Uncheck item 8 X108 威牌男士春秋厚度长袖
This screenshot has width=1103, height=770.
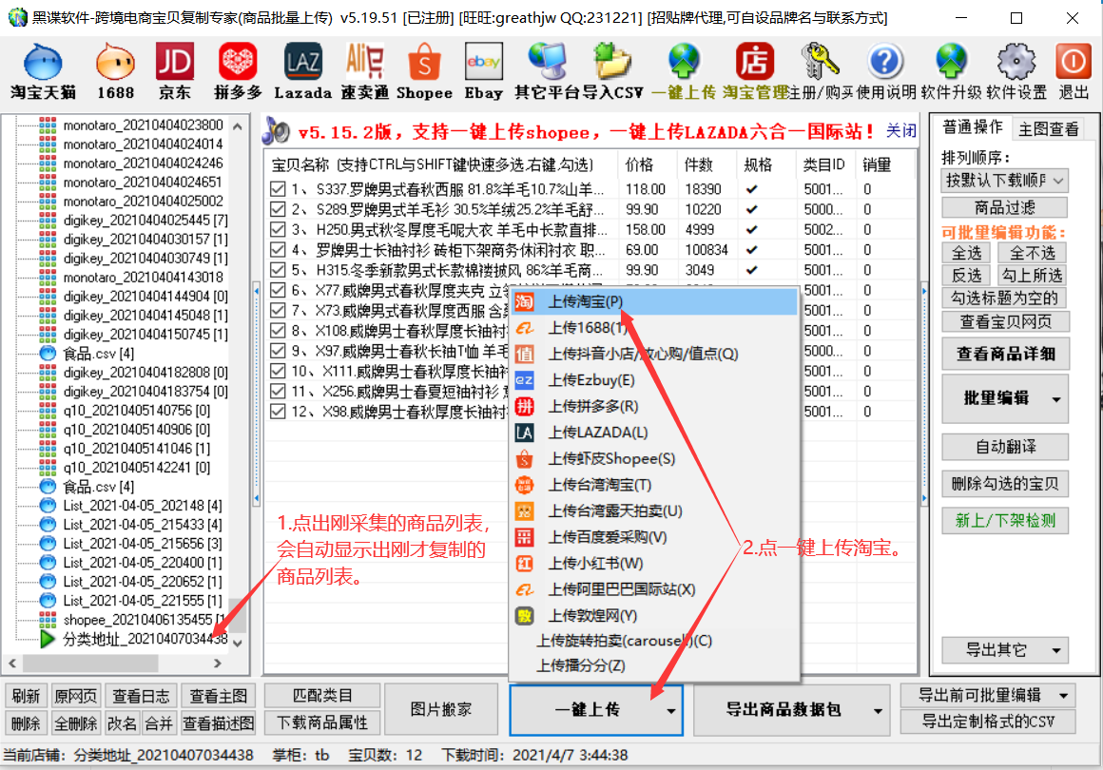click(278, 331)
